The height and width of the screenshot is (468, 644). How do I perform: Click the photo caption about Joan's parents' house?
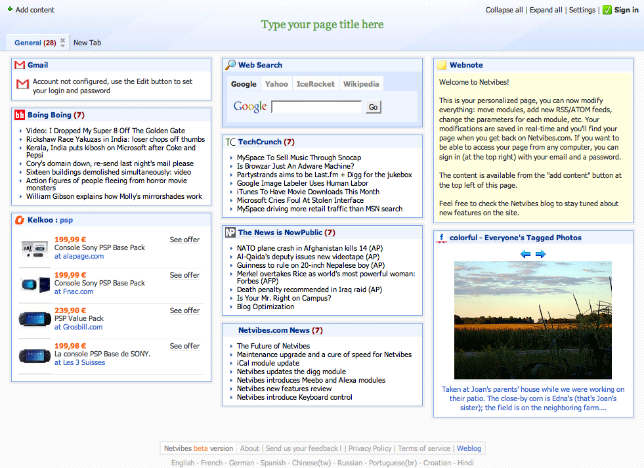point(533,398)
